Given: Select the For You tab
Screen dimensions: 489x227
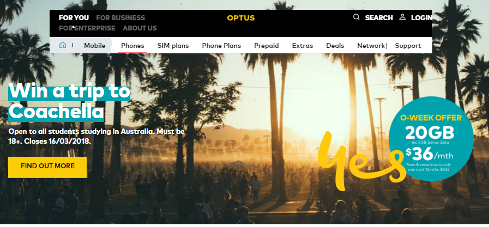Looking at the screenshot, I should [74, 18].
